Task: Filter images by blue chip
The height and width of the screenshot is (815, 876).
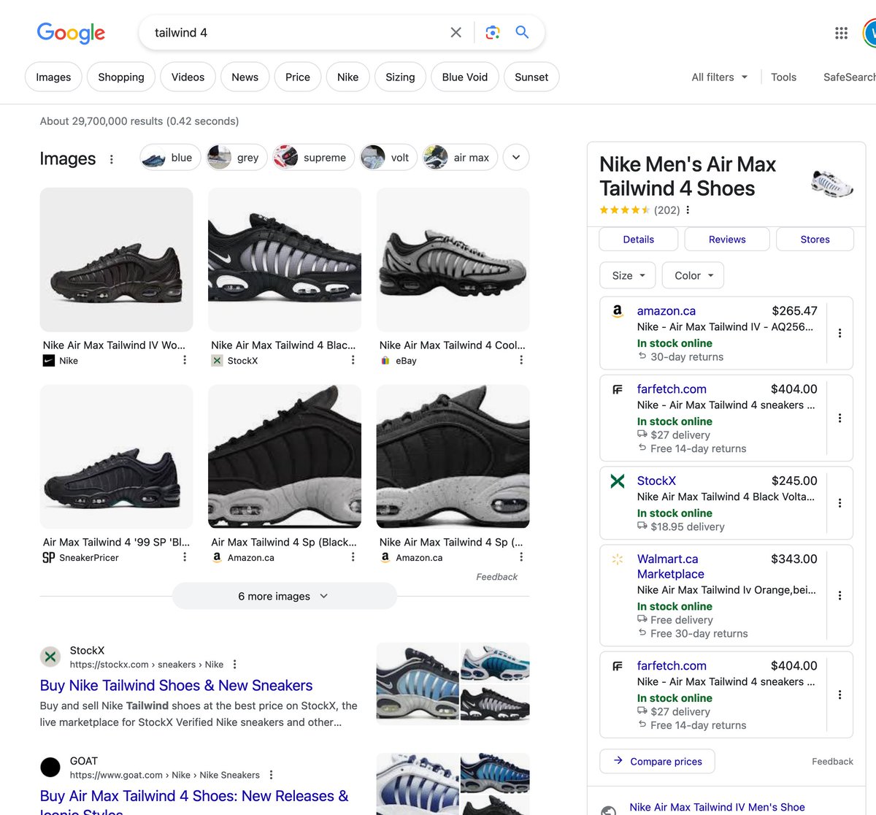Action: click(x=170, y=158)
